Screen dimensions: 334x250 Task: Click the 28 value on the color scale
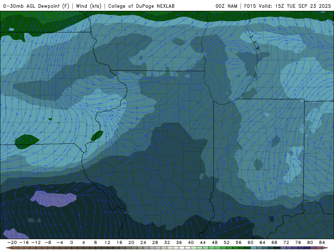click(155, 242)
